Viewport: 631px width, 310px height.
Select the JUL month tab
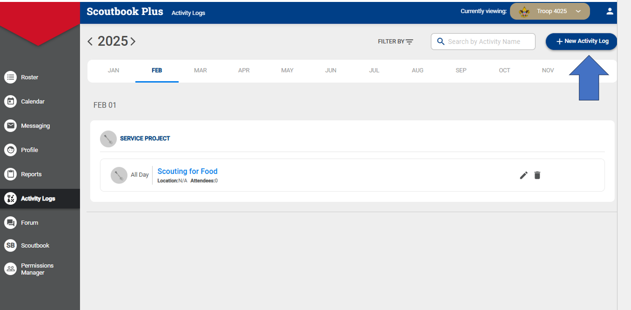click(x=374, y=70)
